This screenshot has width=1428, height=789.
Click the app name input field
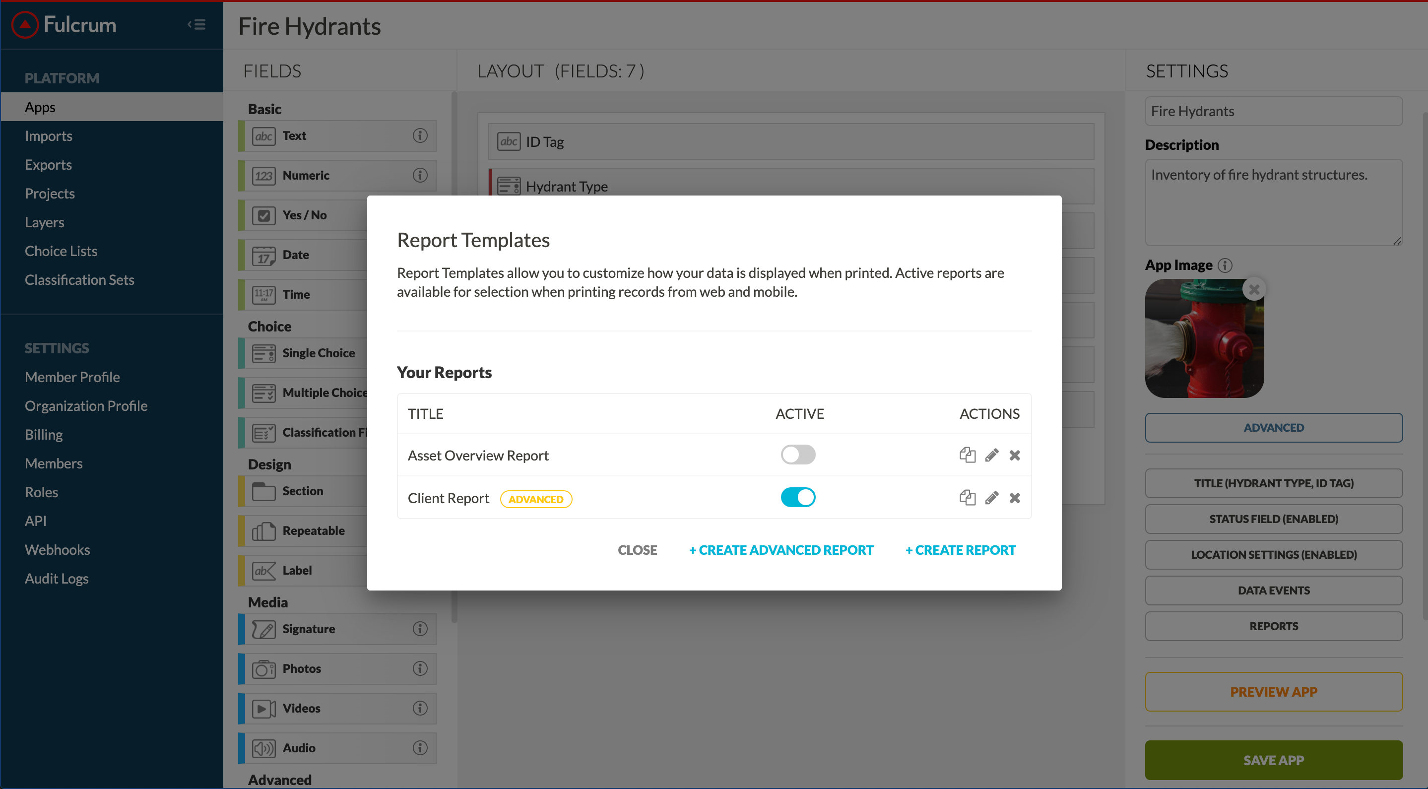tap(1273, 112)
